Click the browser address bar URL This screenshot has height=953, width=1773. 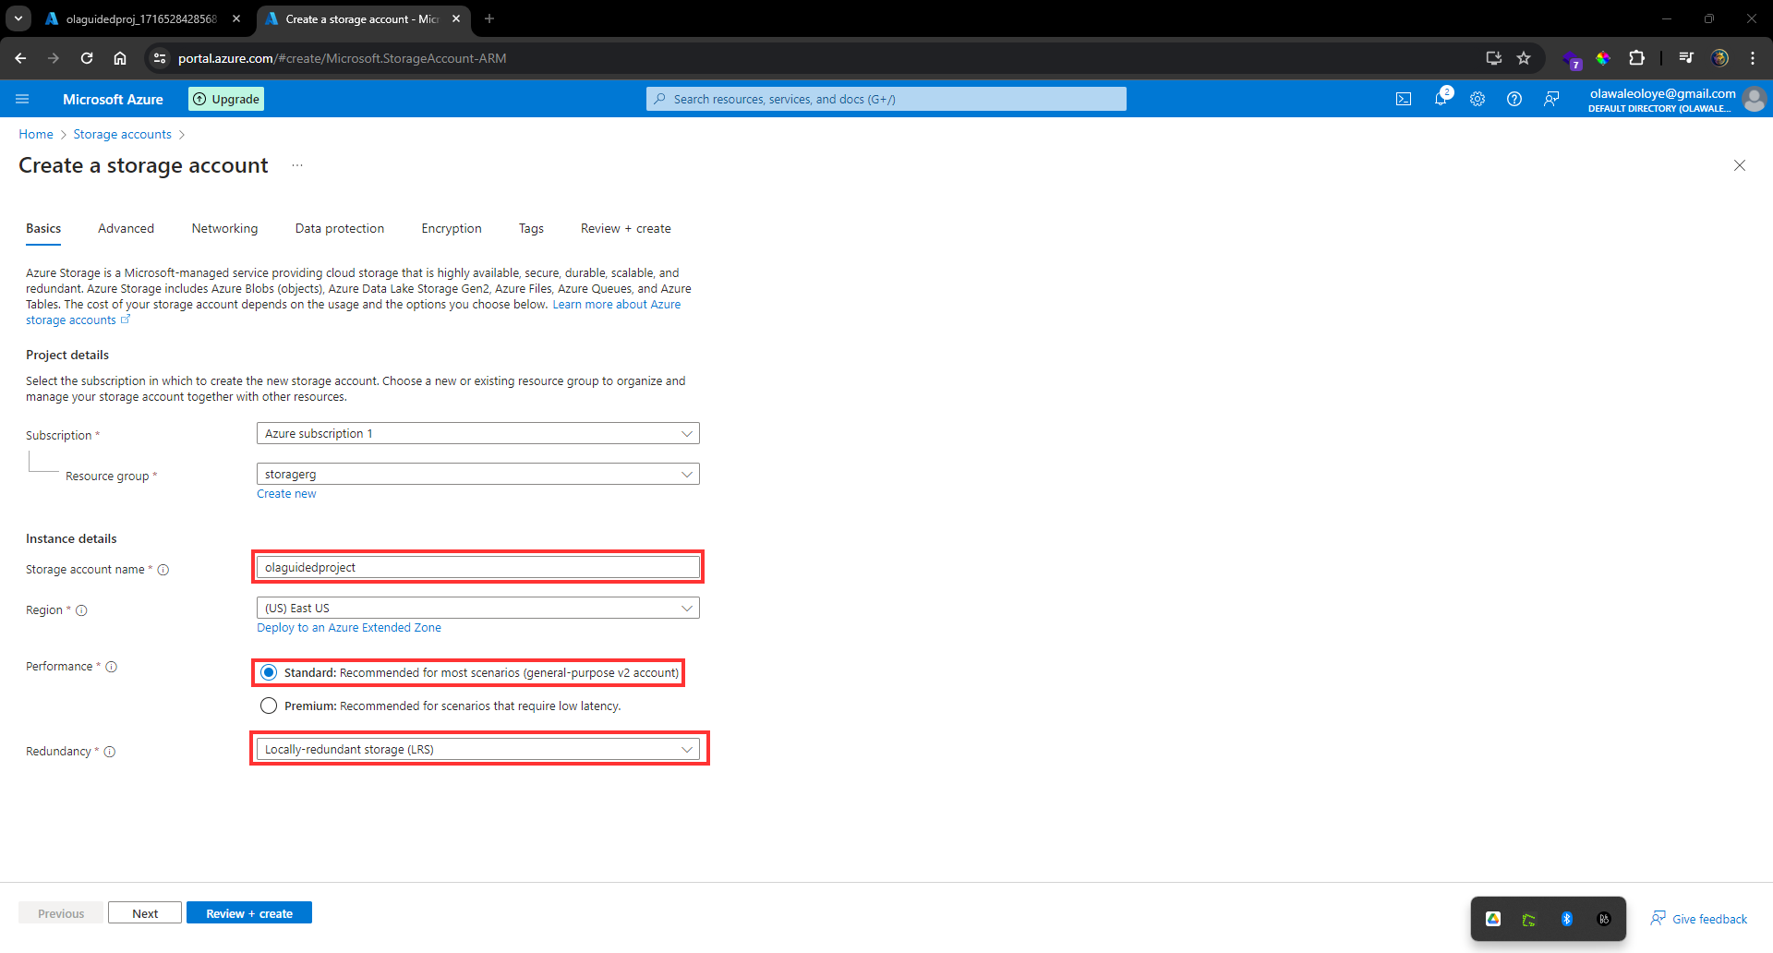click(x=343, y=58)
